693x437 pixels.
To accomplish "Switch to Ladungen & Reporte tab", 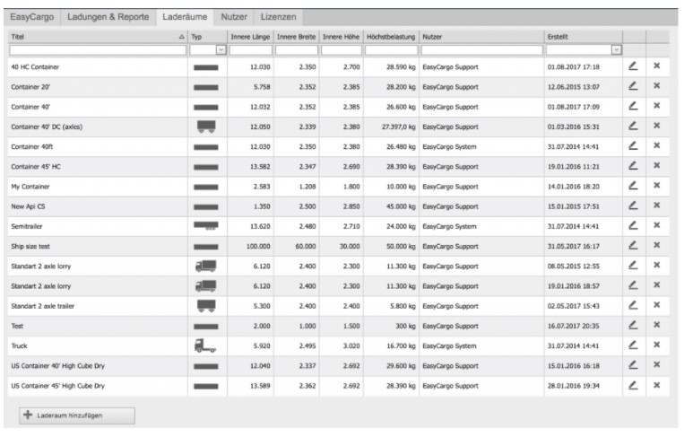I will (109, 17).
